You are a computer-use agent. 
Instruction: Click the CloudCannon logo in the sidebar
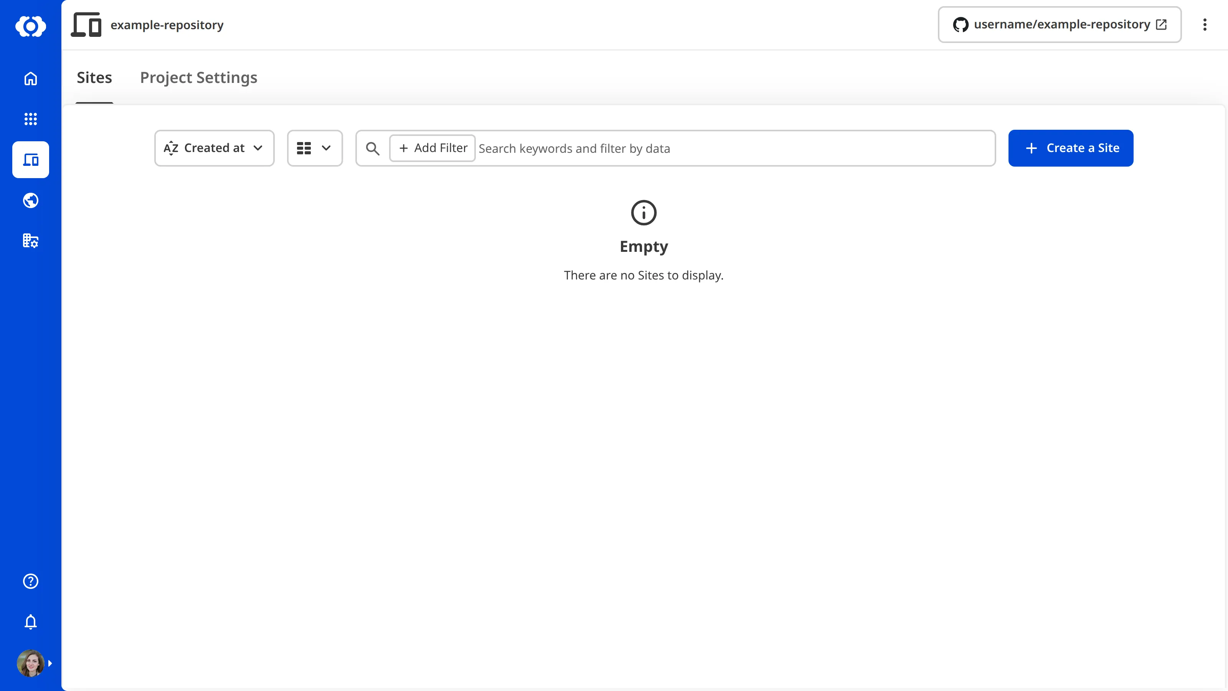point(31,26)
